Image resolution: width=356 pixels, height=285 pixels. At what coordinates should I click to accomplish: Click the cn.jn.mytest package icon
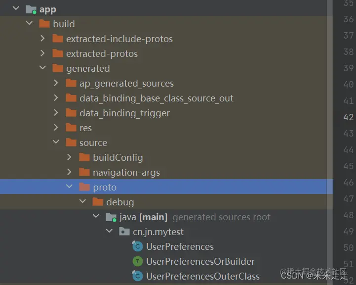pyautogui.click(x=124, y=232)
